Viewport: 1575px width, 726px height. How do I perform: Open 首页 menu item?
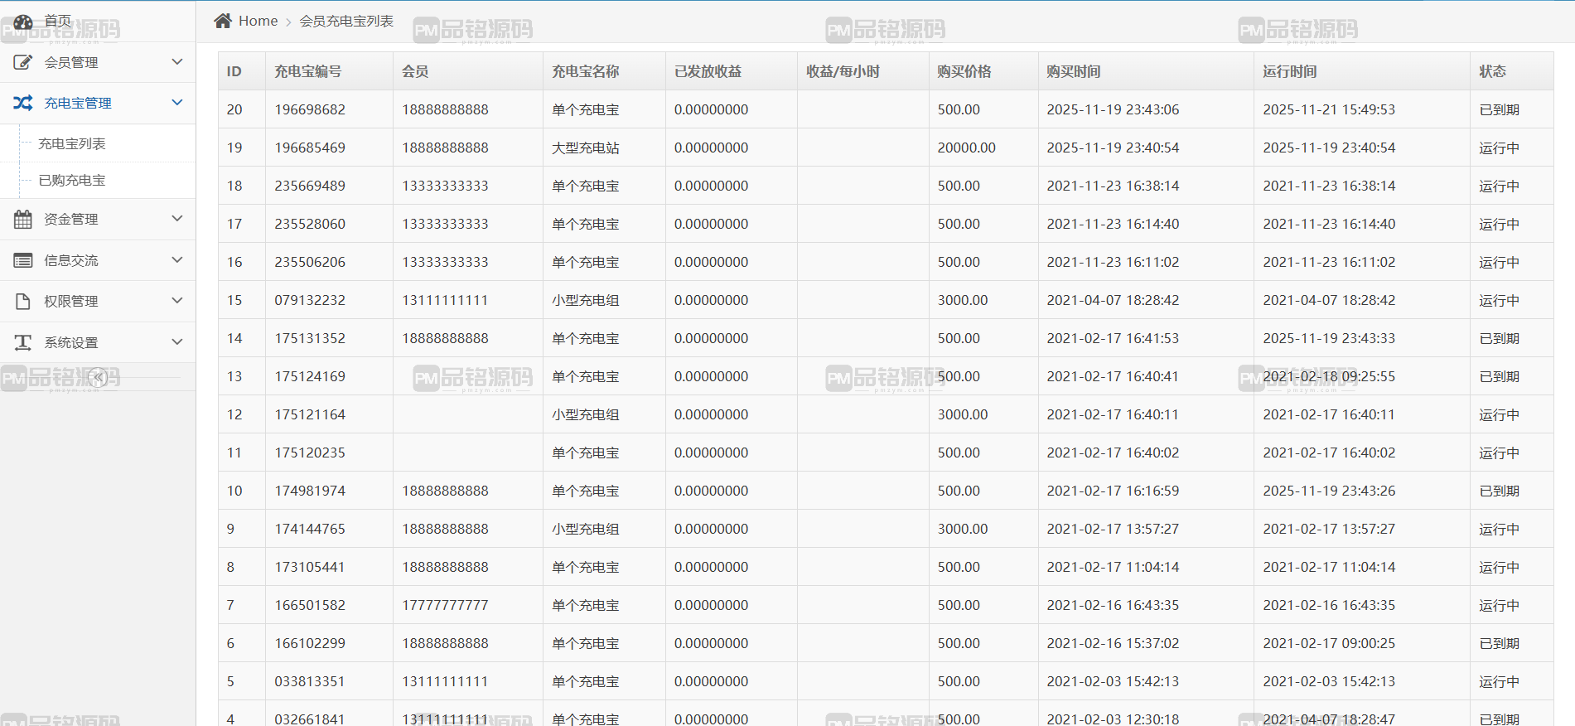coord(98,21)
